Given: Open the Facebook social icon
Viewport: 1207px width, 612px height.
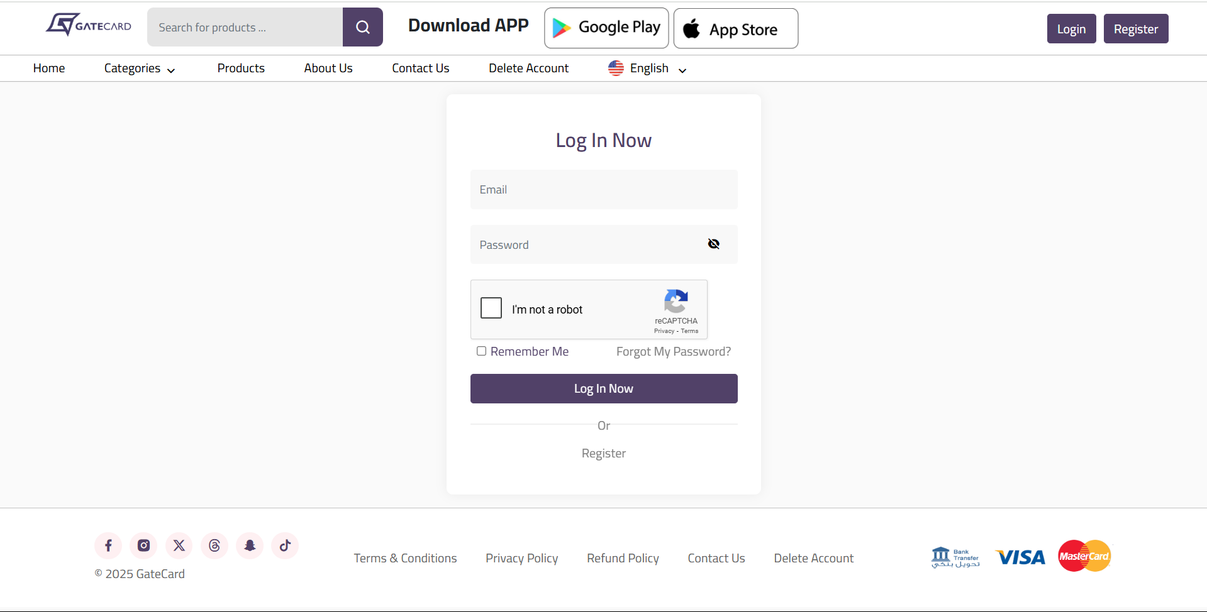Looking at the screenshot, I should (x=108, y=545).
